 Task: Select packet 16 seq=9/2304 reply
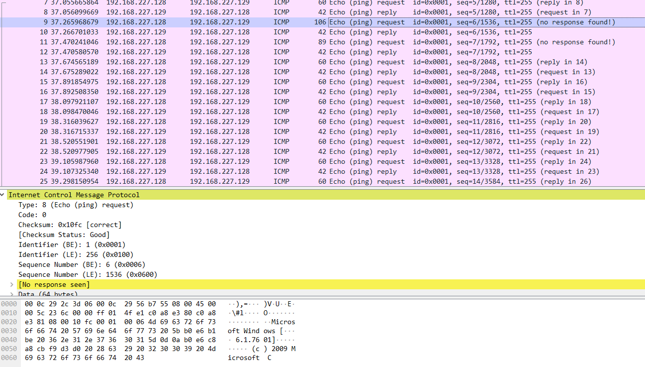(322, 92)
